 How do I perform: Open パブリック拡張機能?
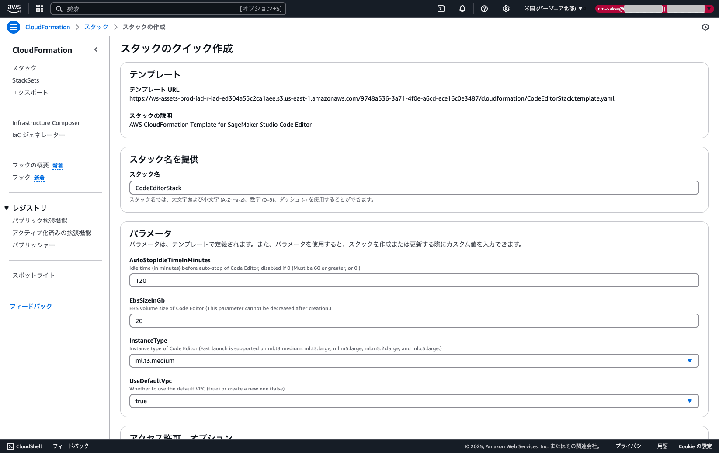(x=40, y=221)
